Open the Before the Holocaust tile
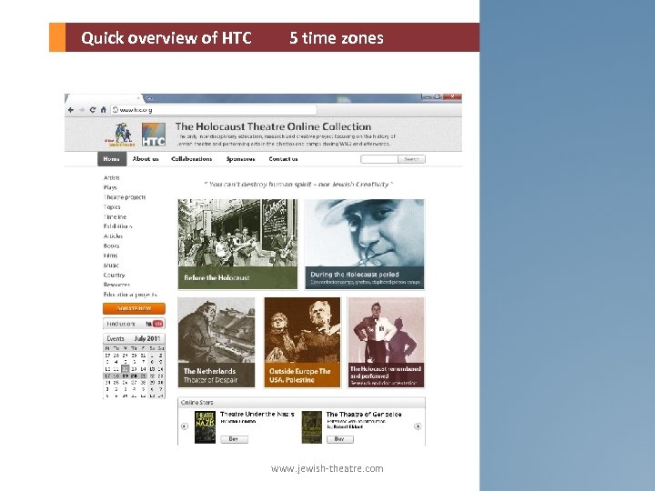The image size is (655, 491). pos(237,245)
